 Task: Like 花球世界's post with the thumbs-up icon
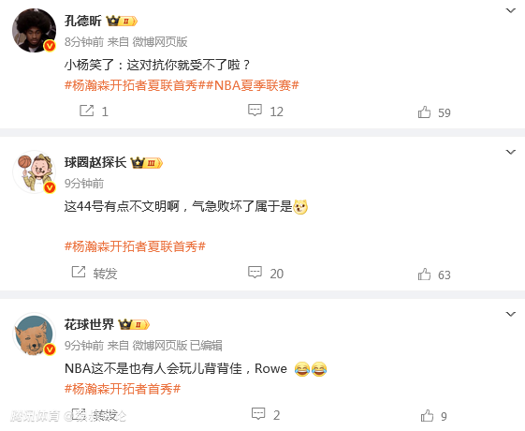(427, 416)
